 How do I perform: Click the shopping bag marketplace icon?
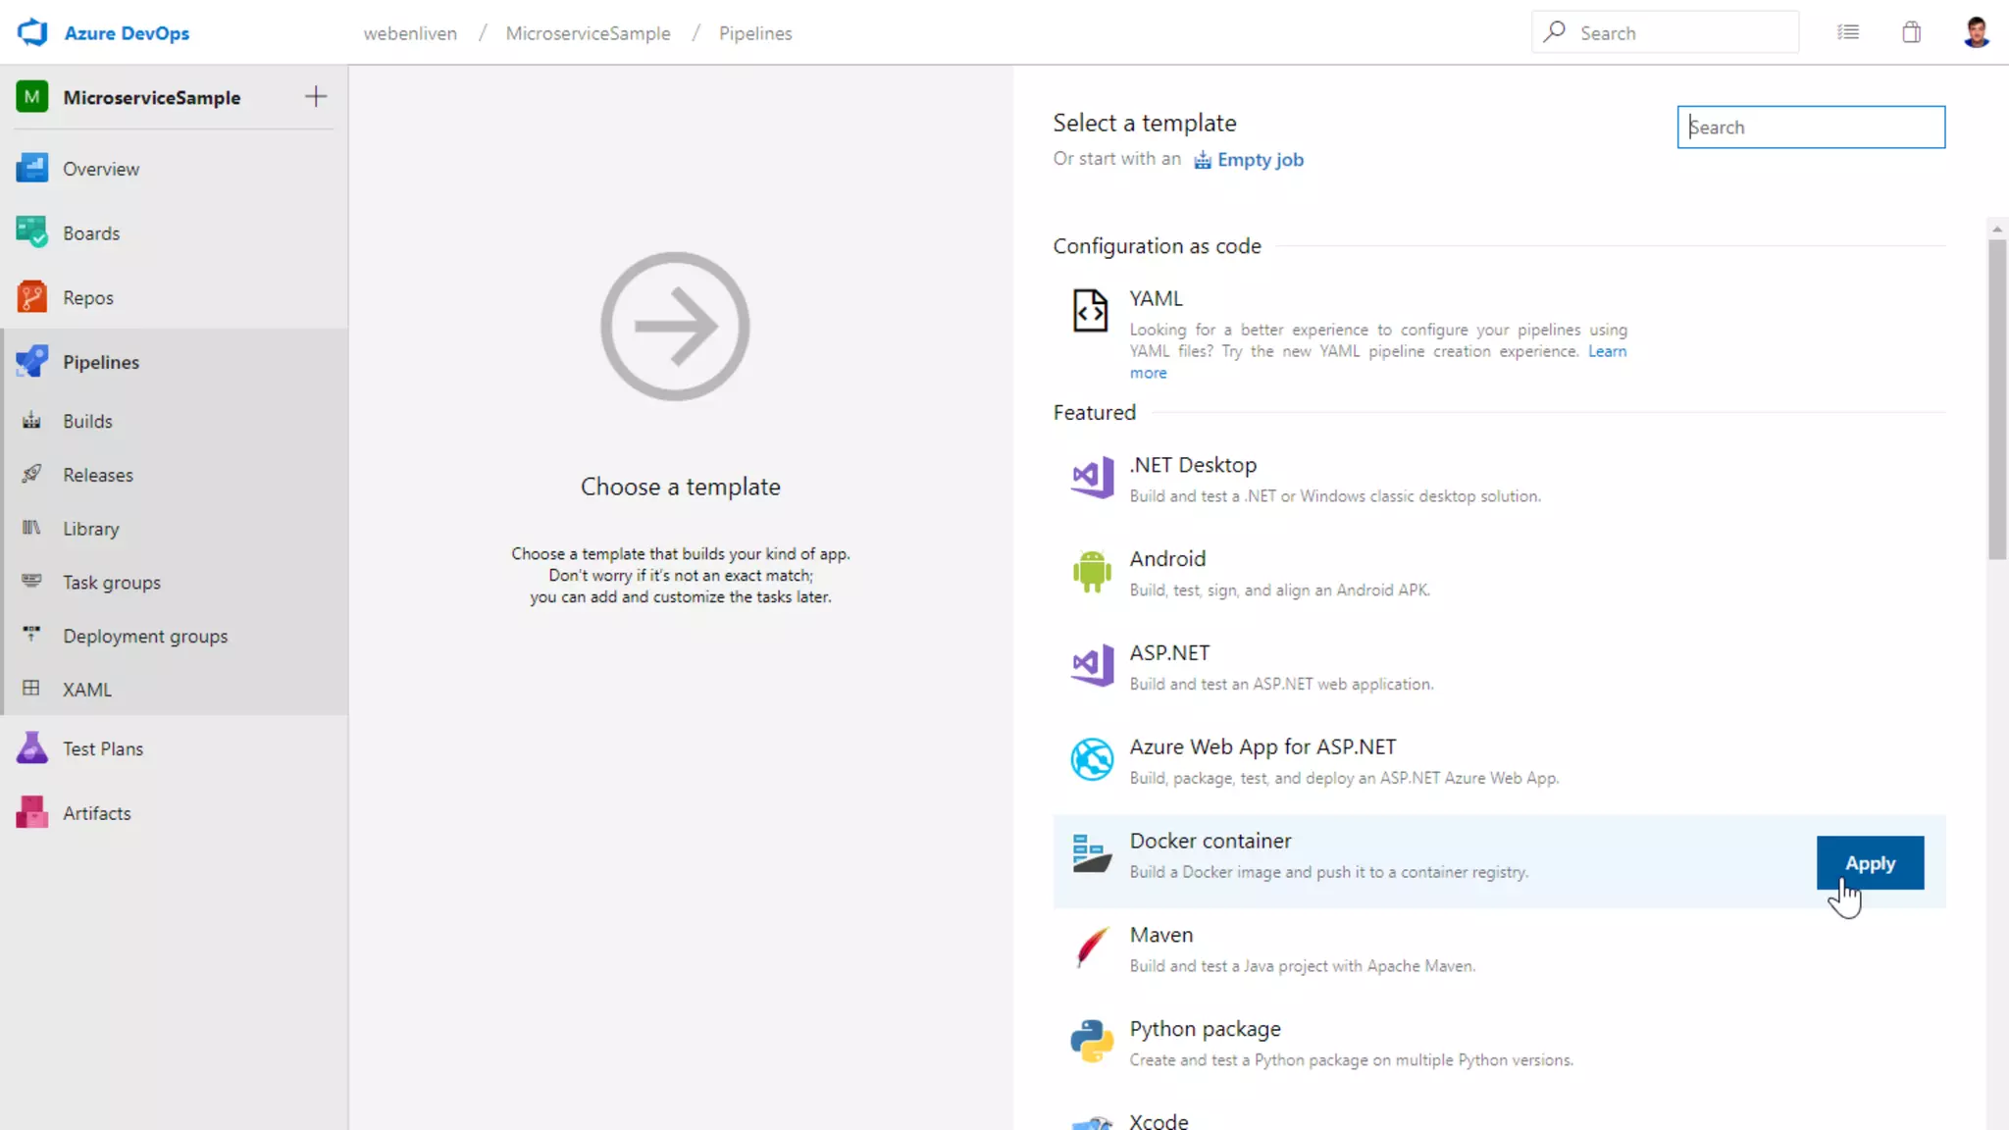(1911, 32)
